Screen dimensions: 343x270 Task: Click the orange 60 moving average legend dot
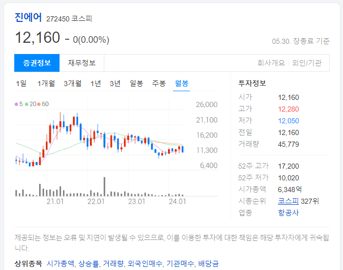[x=39, y=104]
